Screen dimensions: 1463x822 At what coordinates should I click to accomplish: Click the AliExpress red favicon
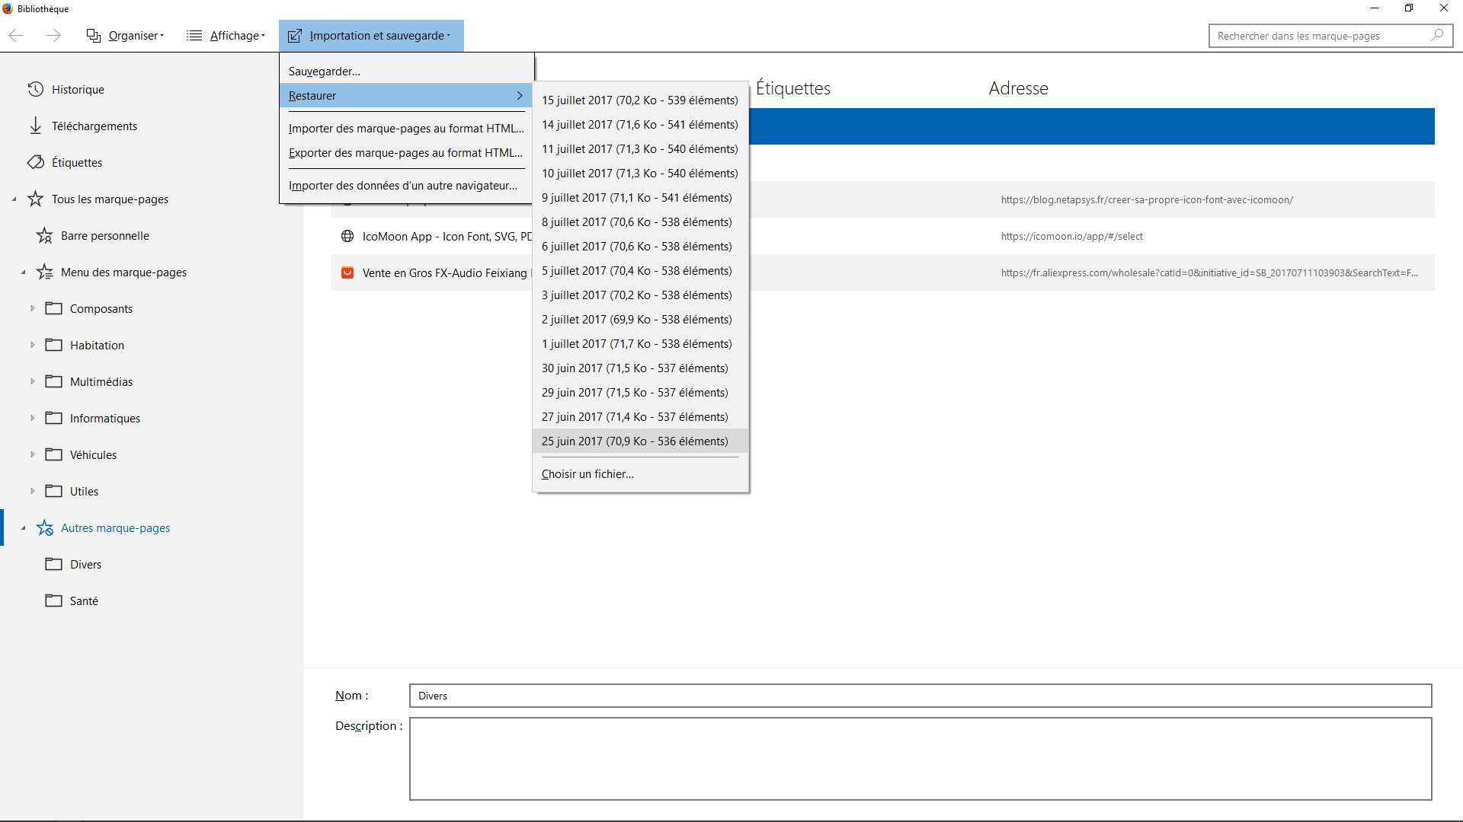point(347,272)
